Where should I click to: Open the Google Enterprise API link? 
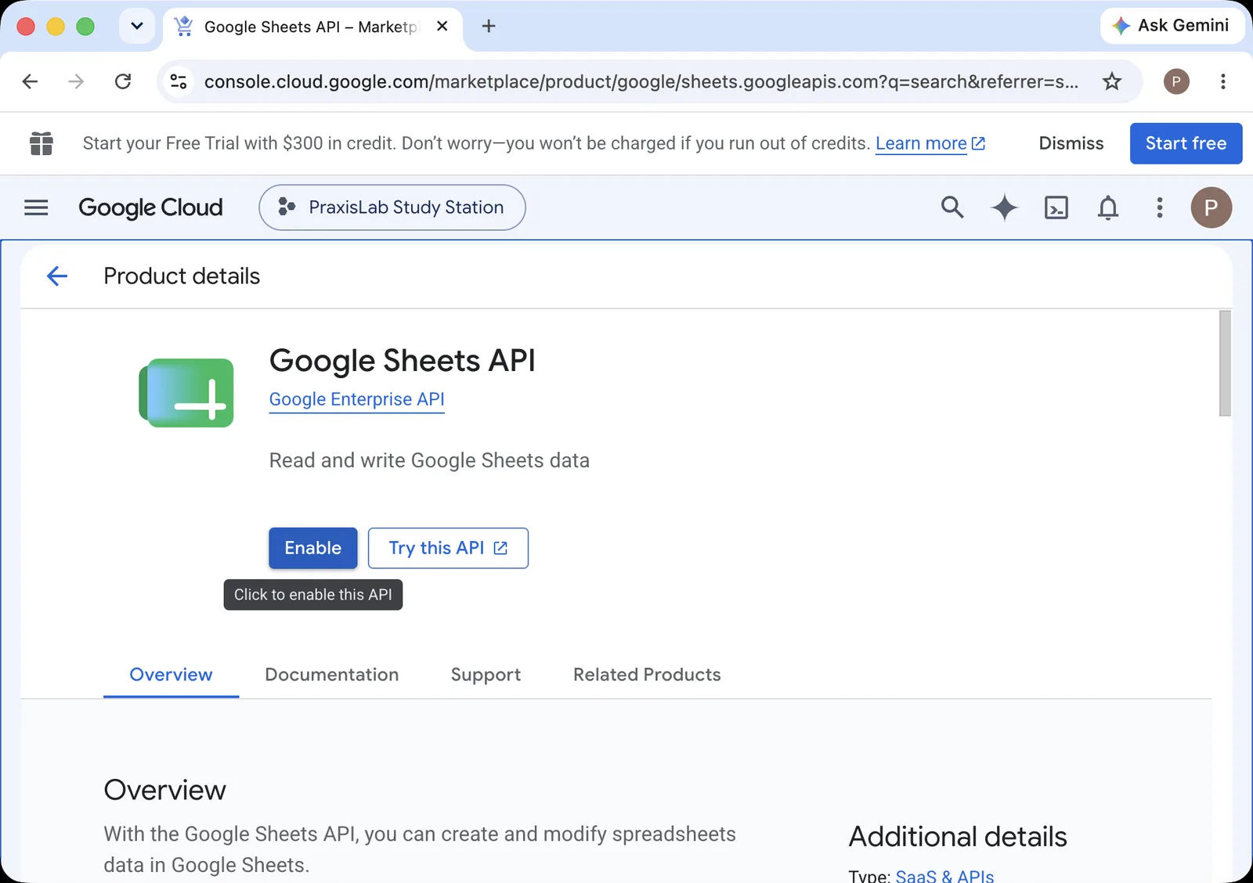(357, 399)
